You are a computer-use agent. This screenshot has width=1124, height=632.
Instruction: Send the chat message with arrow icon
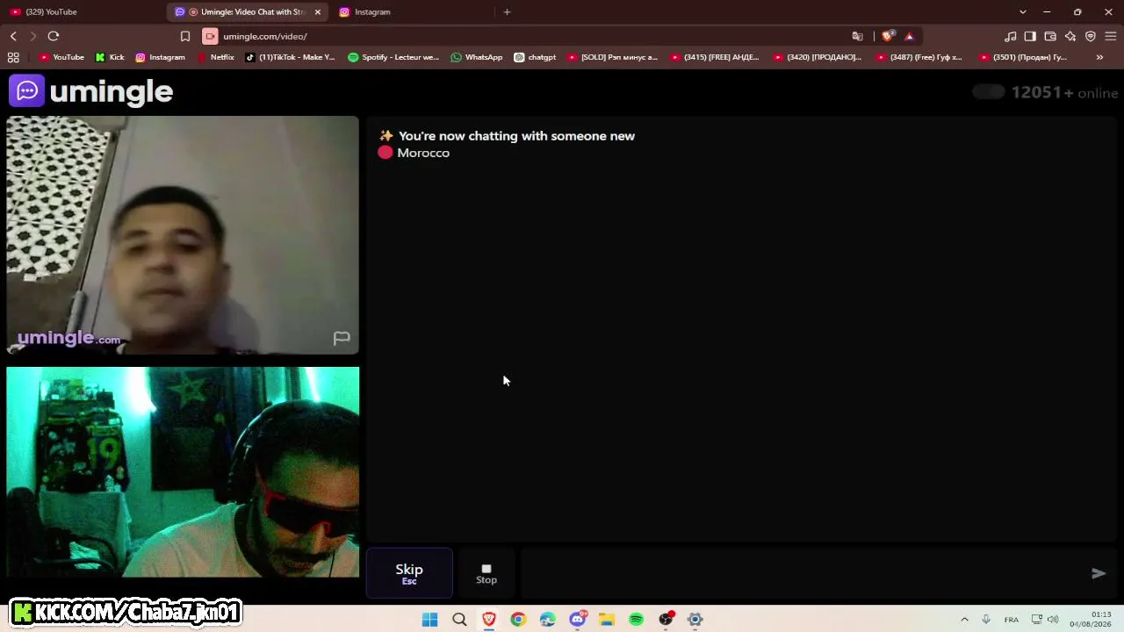tap(1098, 573)
